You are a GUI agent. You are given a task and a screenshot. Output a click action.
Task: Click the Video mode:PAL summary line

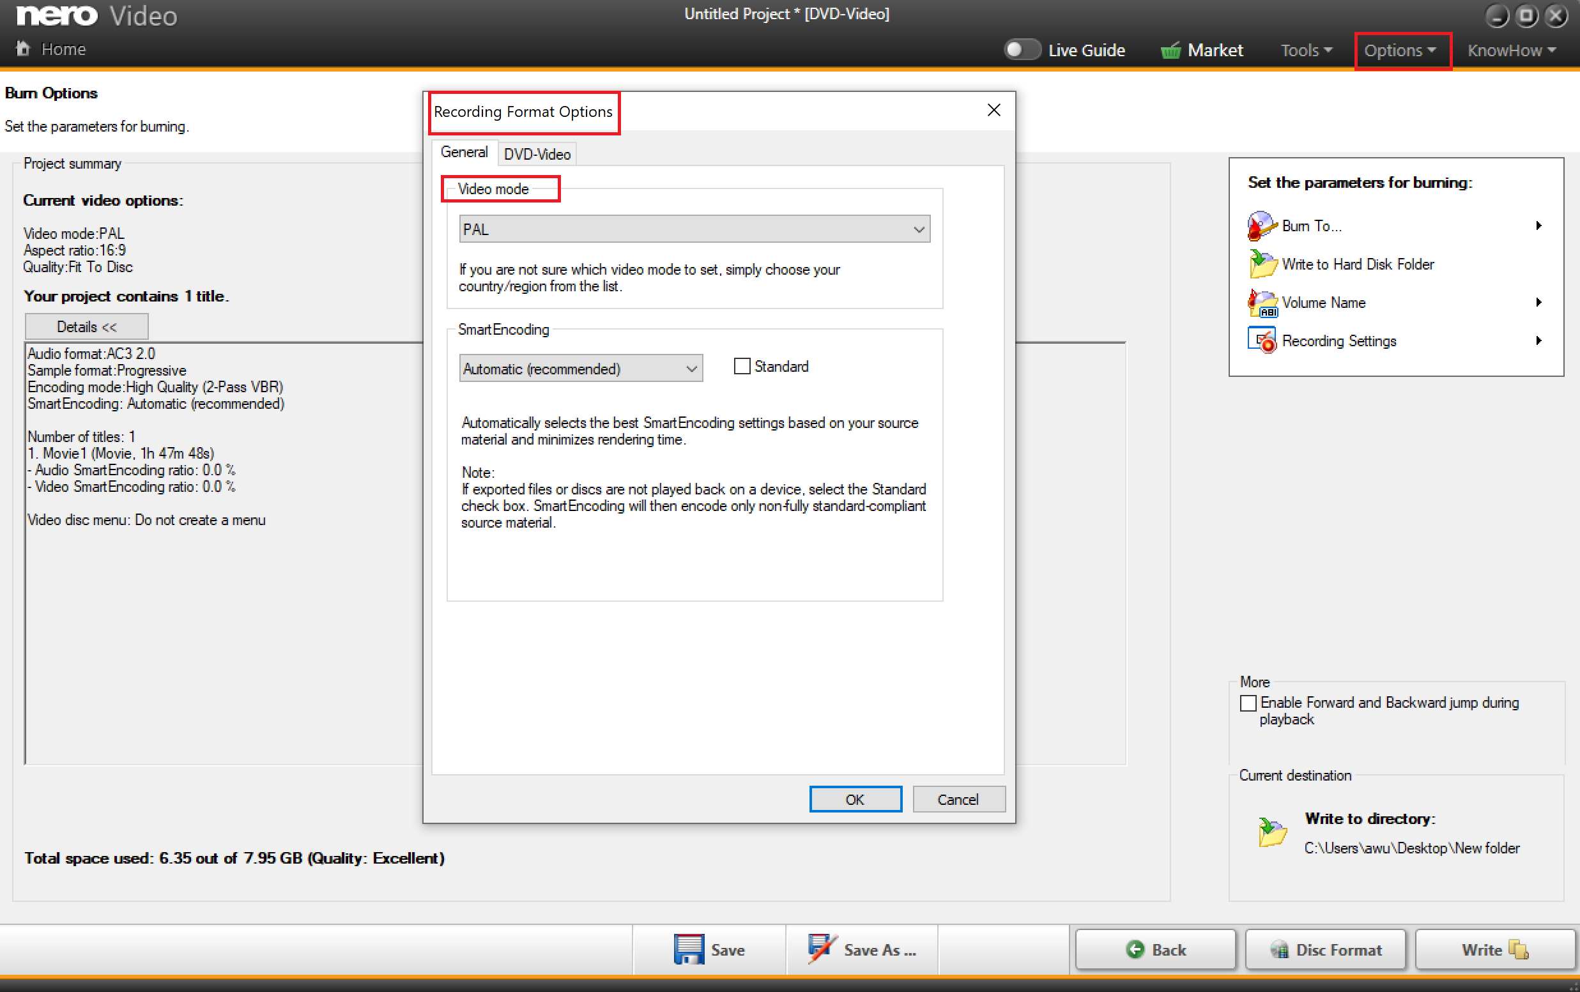coord(74,234)
